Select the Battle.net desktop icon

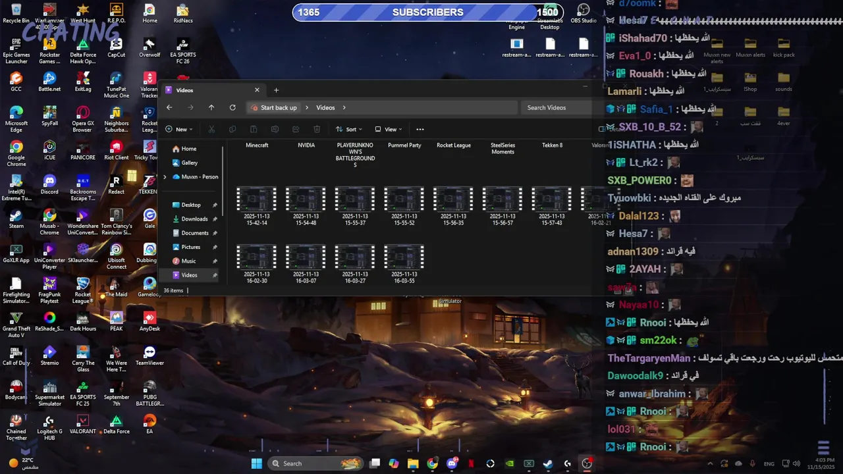click(49, 82)
